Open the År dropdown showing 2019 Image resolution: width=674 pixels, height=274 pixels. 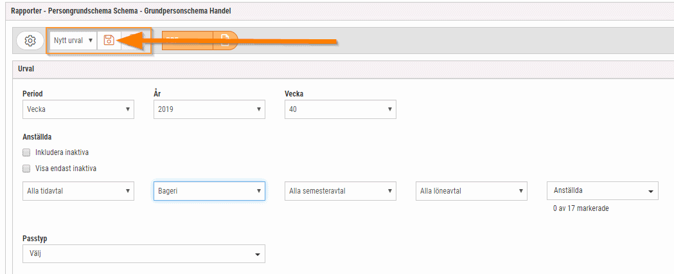point(209,109)
